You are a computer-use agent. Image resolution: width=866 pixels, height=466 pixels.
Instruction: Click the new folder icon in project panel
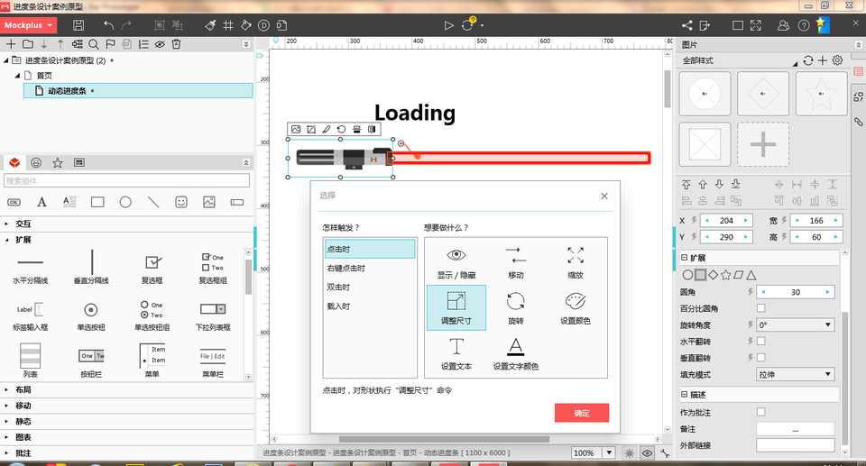coord(28,44)
